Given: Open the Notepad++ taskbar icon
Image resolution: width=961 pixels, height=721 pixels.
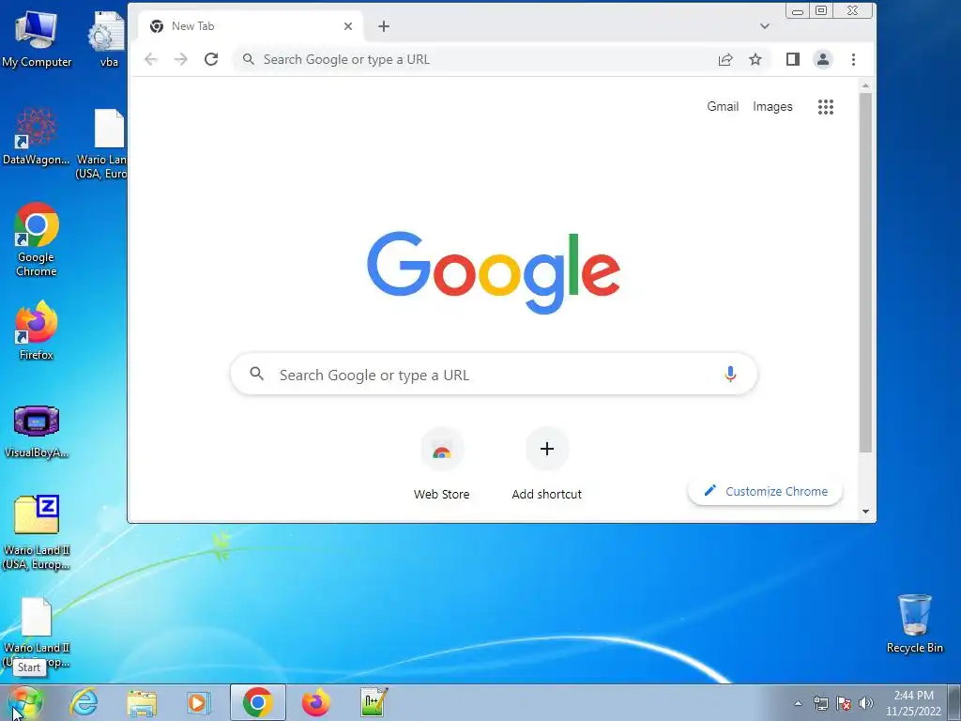Looking at the screenshot, I should tap(374, 702).
